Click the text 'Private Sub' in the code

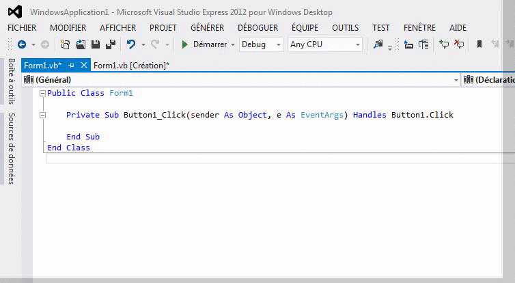(92, 115)
